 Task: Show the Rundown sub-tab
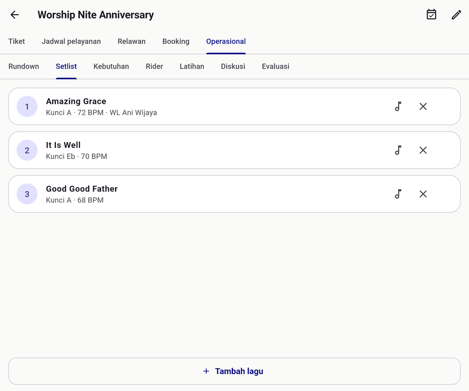click(x=23, y=67)
